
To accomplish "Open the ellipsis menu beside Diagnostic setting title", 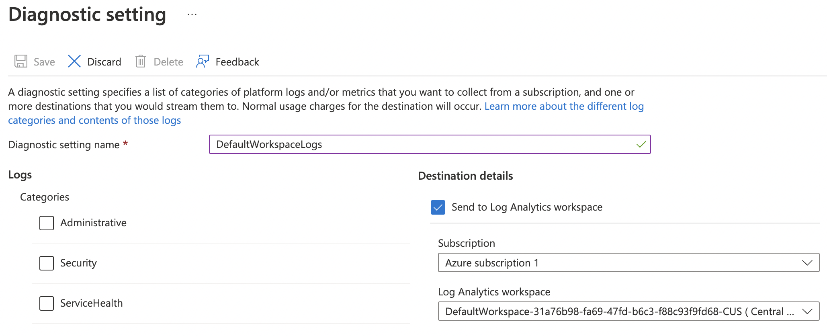I will pyautogui.click(x=192, y=15).
